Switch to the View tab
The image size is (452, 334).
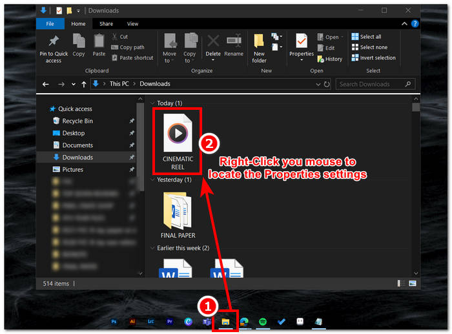132,24
